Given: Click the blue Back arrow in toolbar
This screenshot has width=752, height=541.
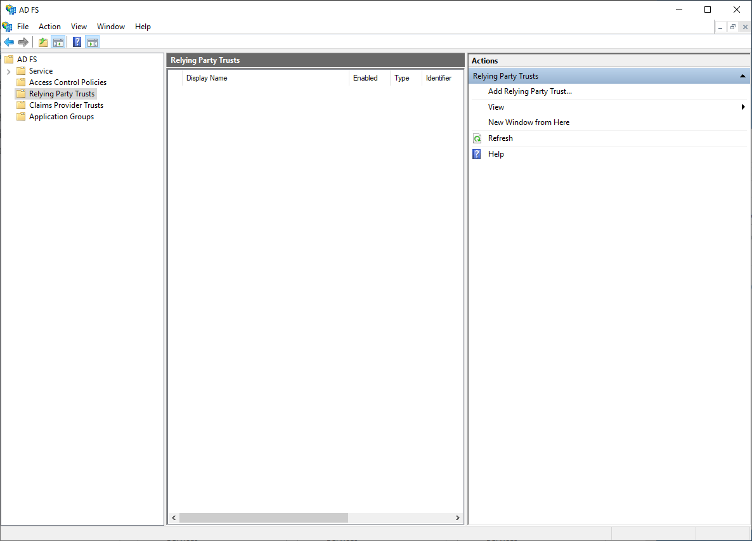Looking at the screenshot, I should point(9,42).
